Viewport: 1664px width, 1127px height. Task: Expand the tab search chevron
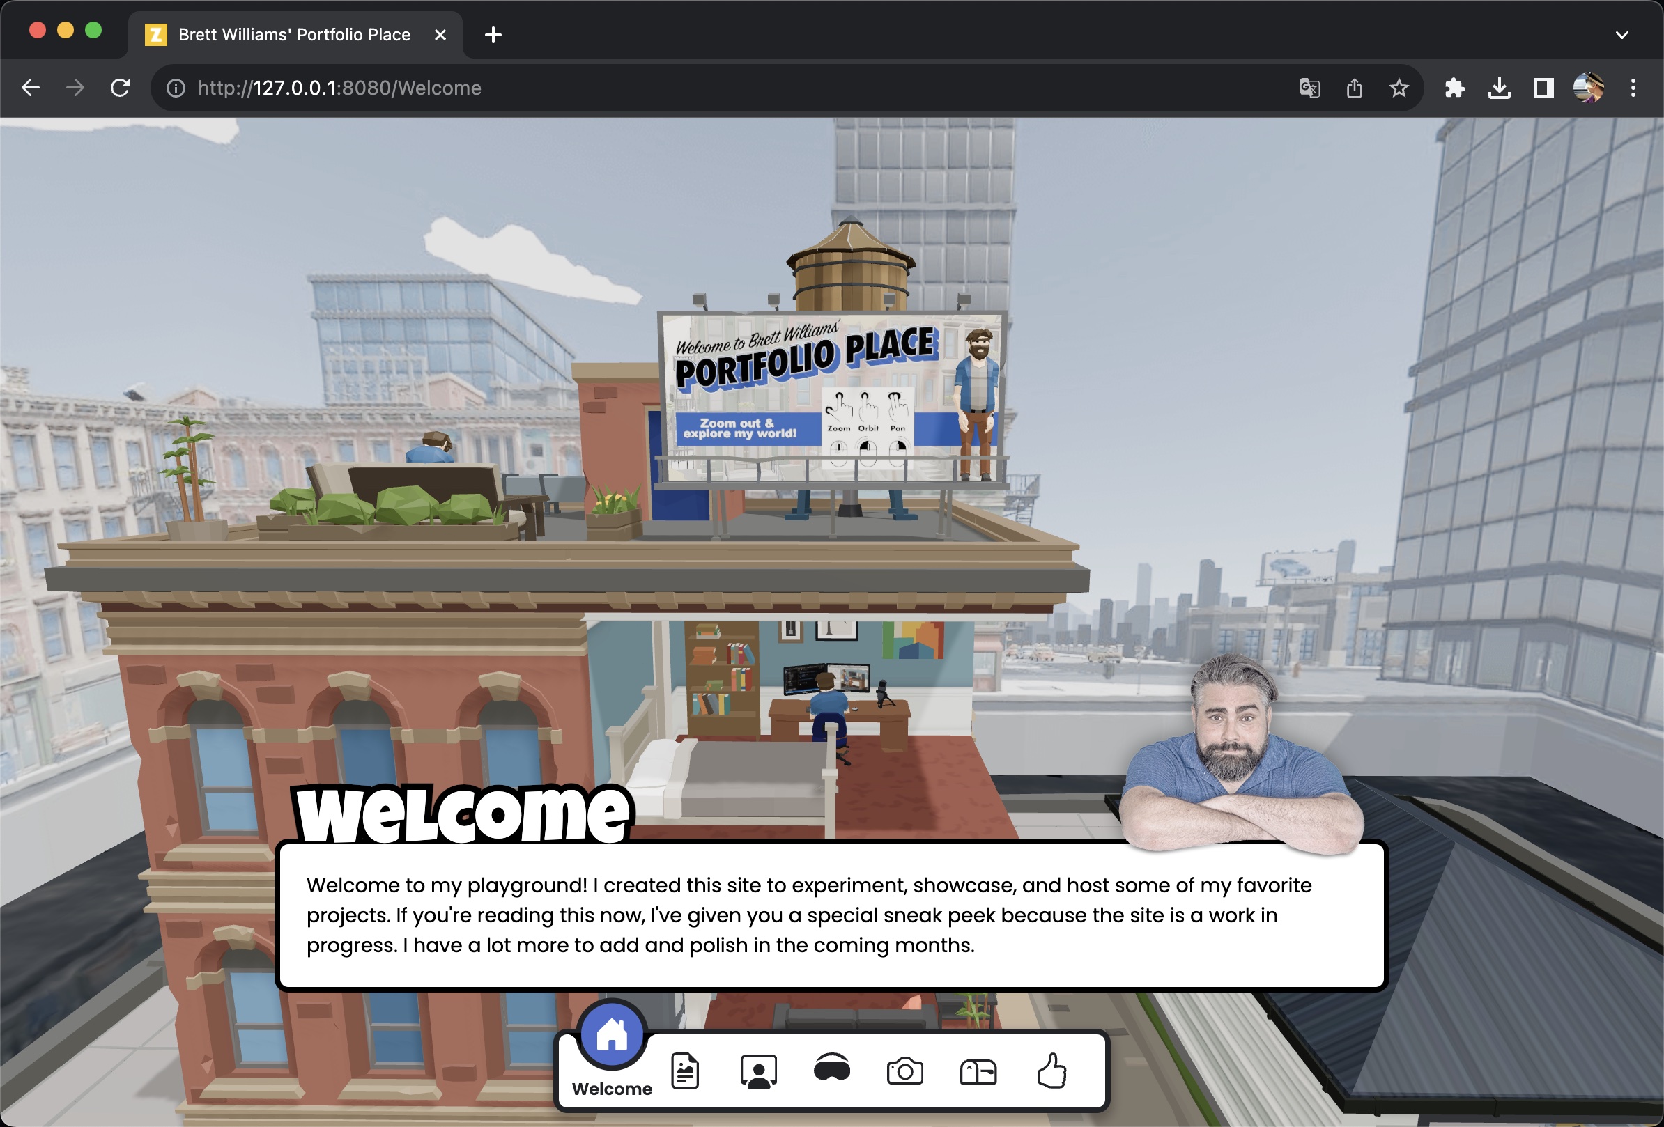coord(1621,34)
